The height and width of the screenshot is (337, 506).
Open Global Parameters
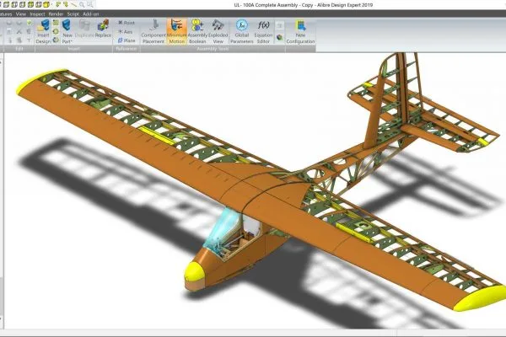[242, 31]
